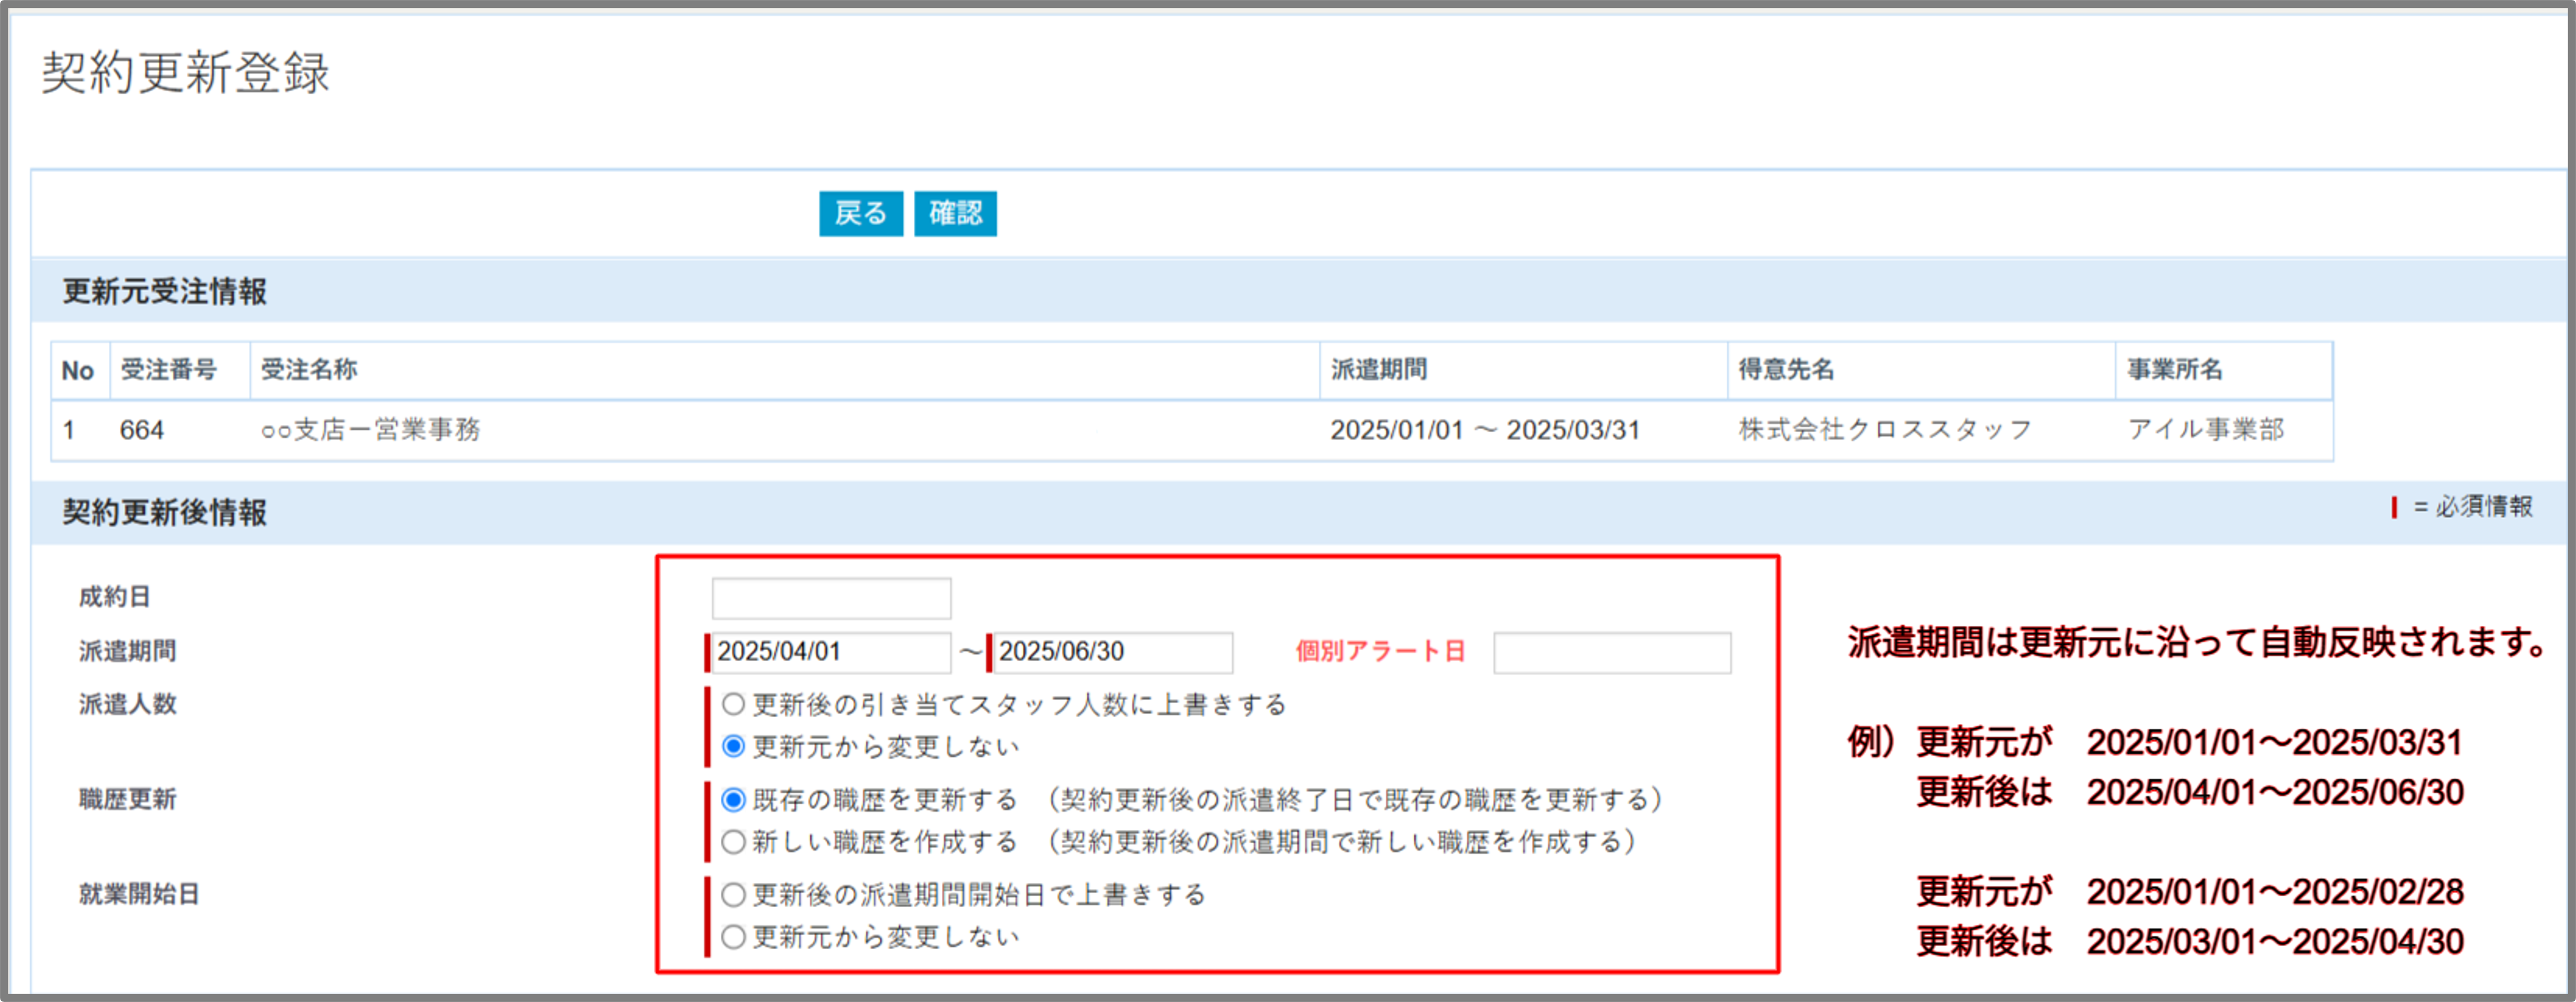Click the 受注名称 column header
Image resolution: width=2576 pixels, height=1002 pixels.
coord(308,370)
